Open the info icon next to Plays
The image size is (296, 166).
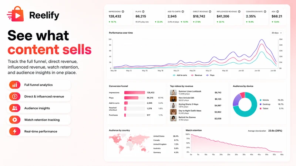pyautogui.click(x=143, y=11)
